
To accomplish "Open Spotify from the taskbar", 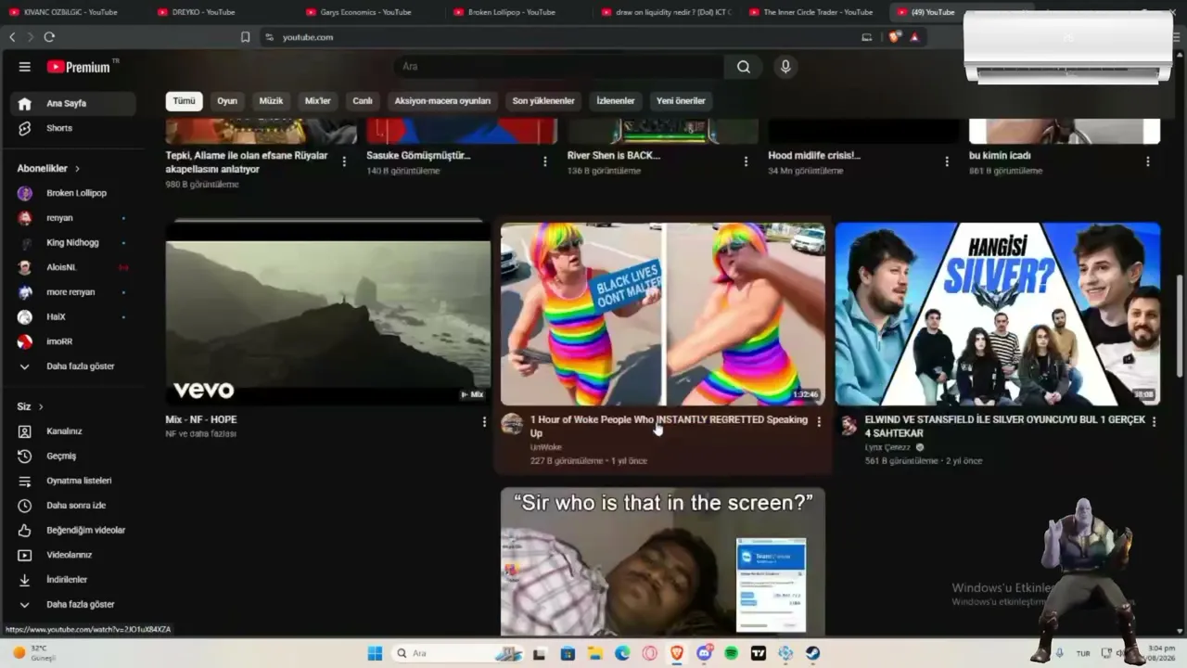I will coord(731,653).
